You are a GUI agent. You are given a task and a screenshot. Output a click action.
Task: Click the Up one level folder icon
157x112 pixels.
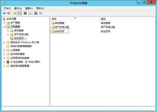click(x=15, y=13)
